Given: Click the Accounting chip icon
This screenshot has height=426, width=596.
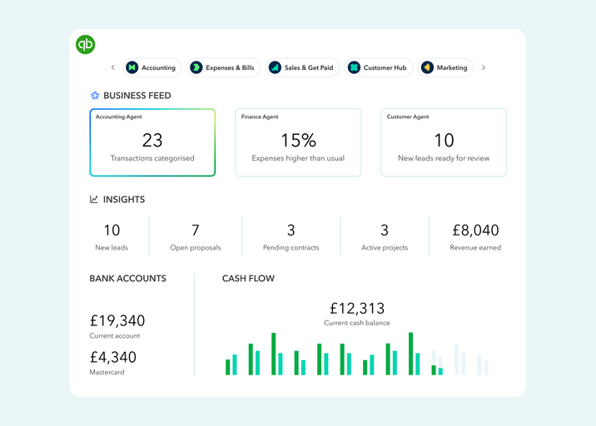Looking at the screenshot, I should (x=132, y=67).
